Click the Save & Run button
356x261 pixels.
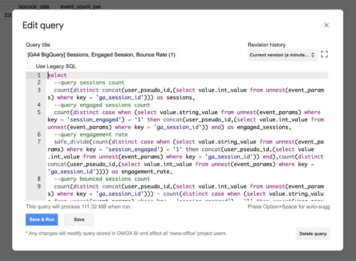coord(42,220)
